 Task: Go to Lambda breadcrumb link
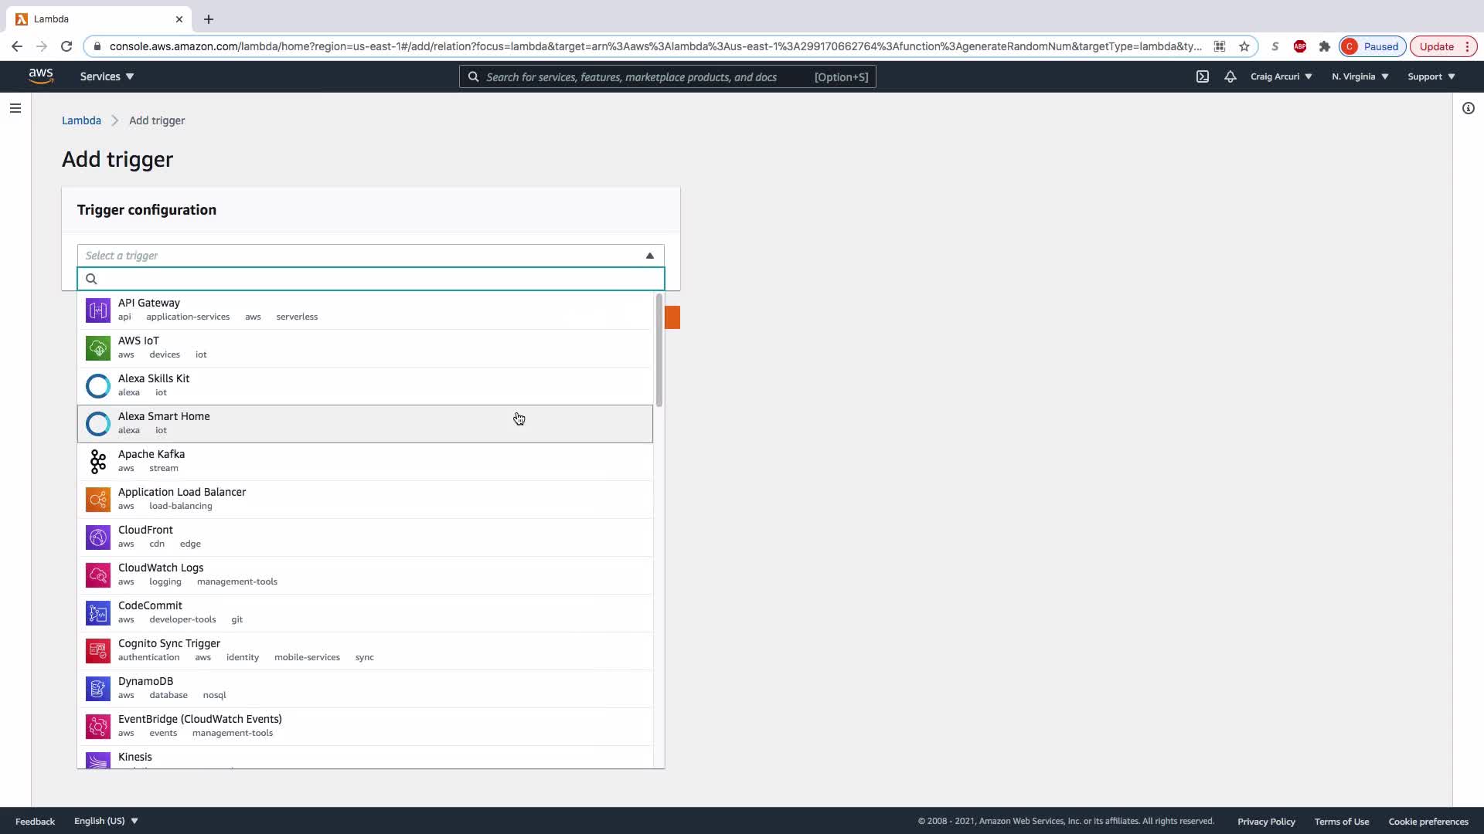tap(81, 120)
